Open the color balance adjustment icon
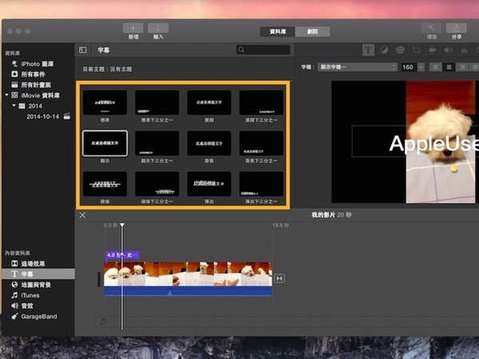The width and height of the screenshot is (479, 359). (x=383, y=49)
